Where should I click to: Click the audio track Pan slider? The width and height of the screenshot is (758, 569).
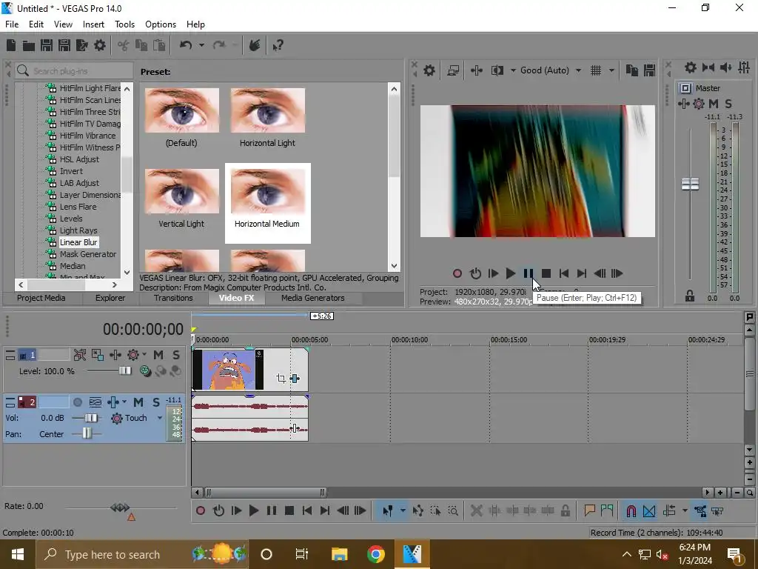pyautogui.click(x=87, y=434)
